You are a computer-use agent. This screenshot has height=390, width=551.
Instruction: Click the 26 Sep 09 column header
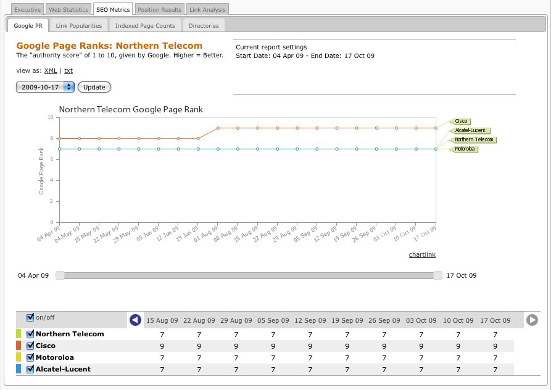point(384,320)
